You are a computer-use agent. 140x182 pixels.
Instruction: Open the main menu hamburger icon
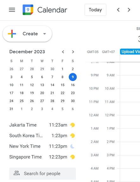tap(12, 10)
